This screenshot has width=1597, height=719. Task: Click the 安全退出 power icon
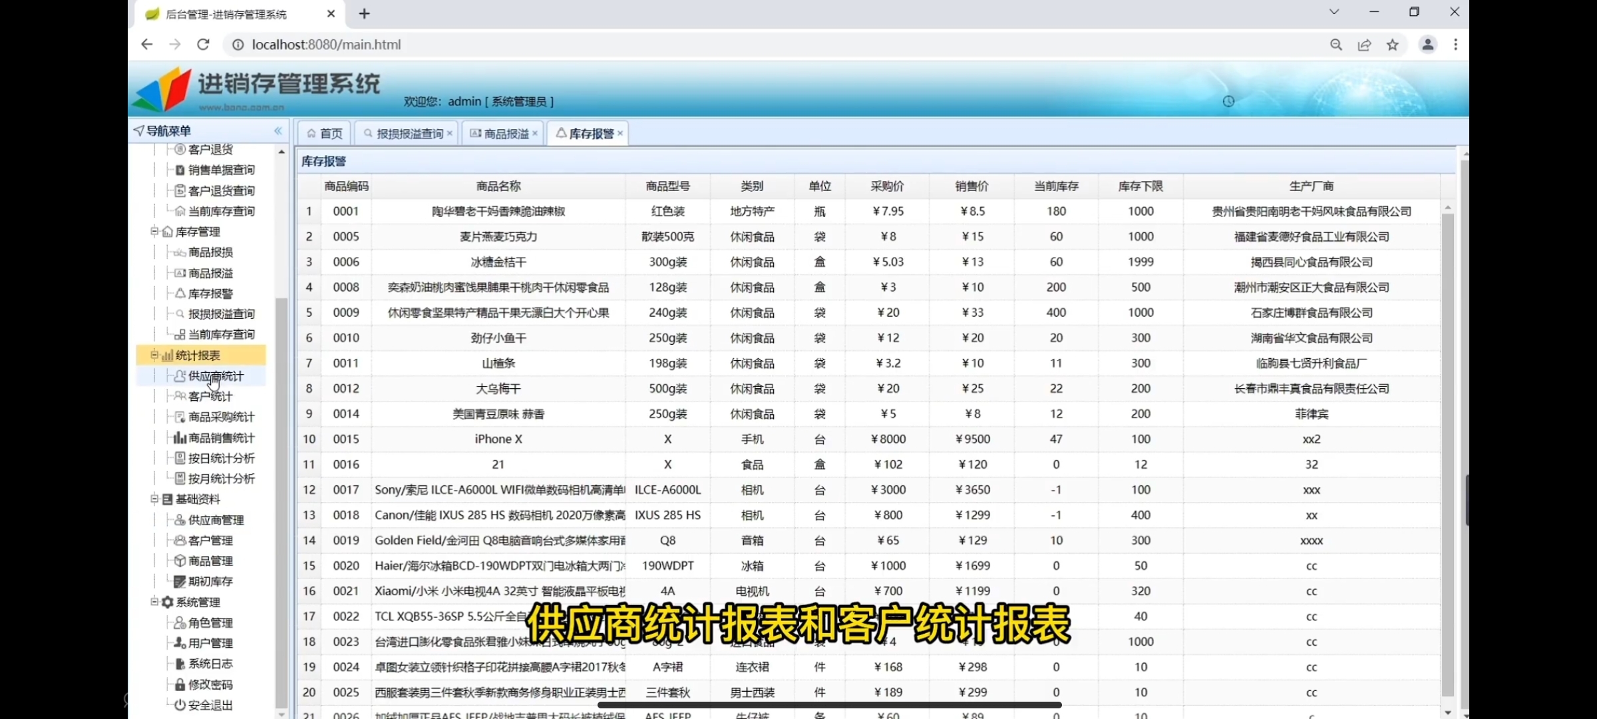(x=180, y=705)
